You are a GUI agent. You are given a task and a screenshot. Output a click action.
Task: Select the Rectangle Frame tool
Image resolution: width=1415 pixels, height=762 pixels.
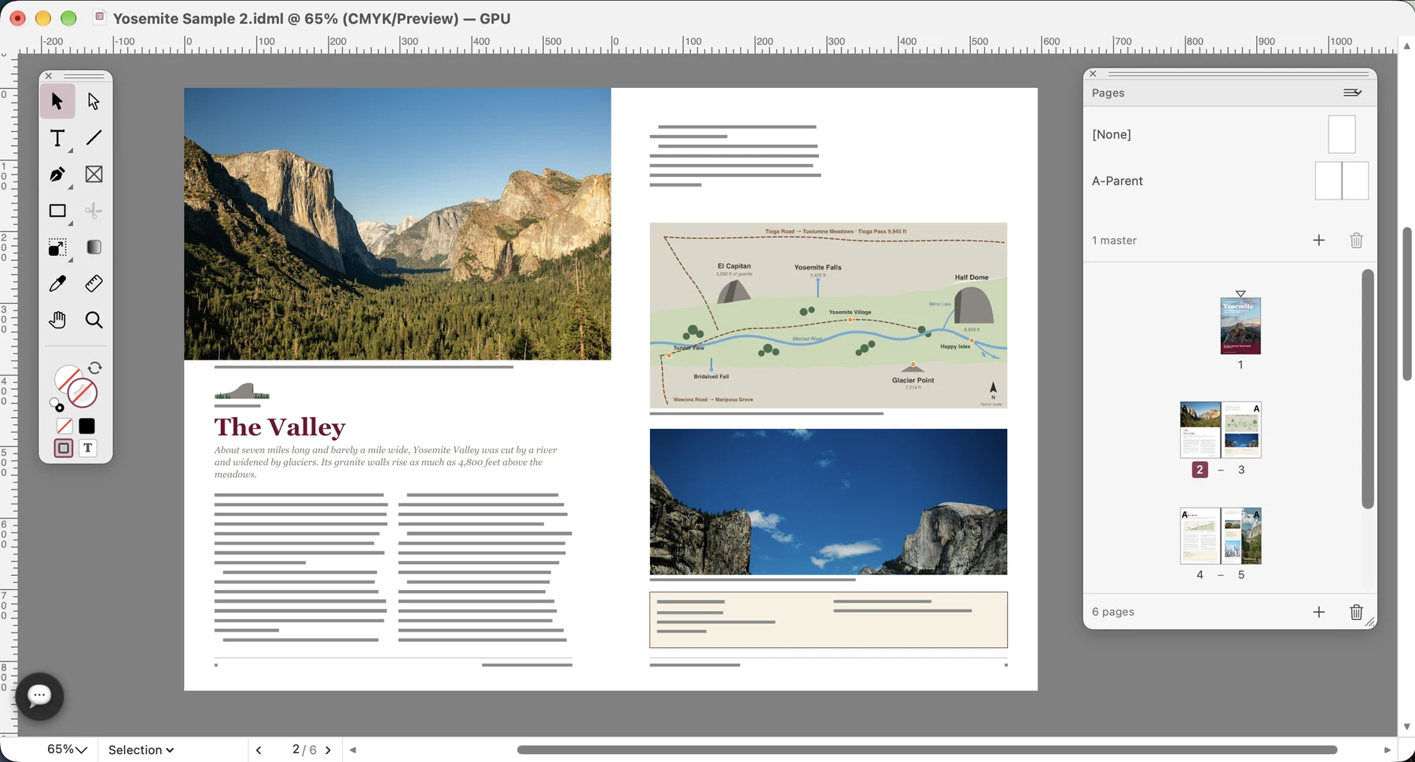tap(94, 174)
